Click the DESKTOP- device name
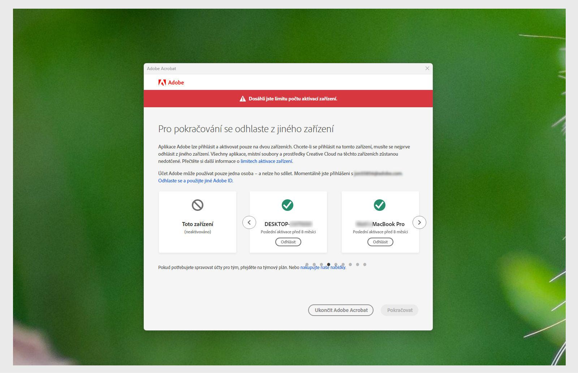This screenshot has width=578, height=373. [288, 224]
